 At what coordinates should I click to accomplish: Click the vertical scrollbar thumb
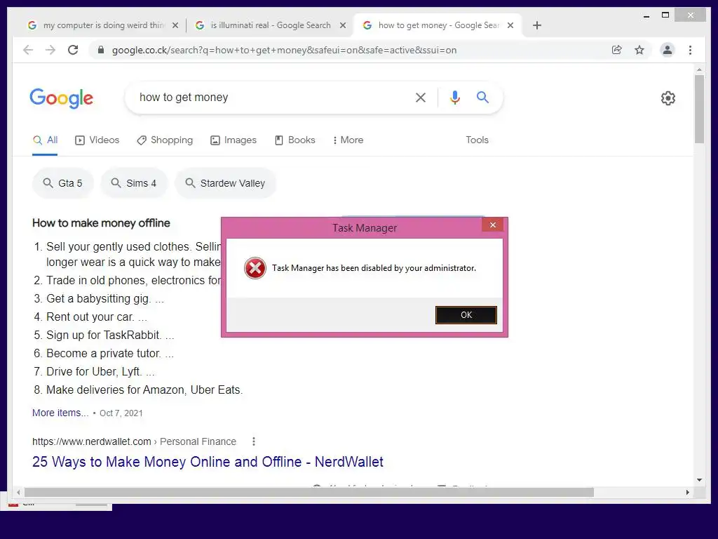click(x=699, y=109)
